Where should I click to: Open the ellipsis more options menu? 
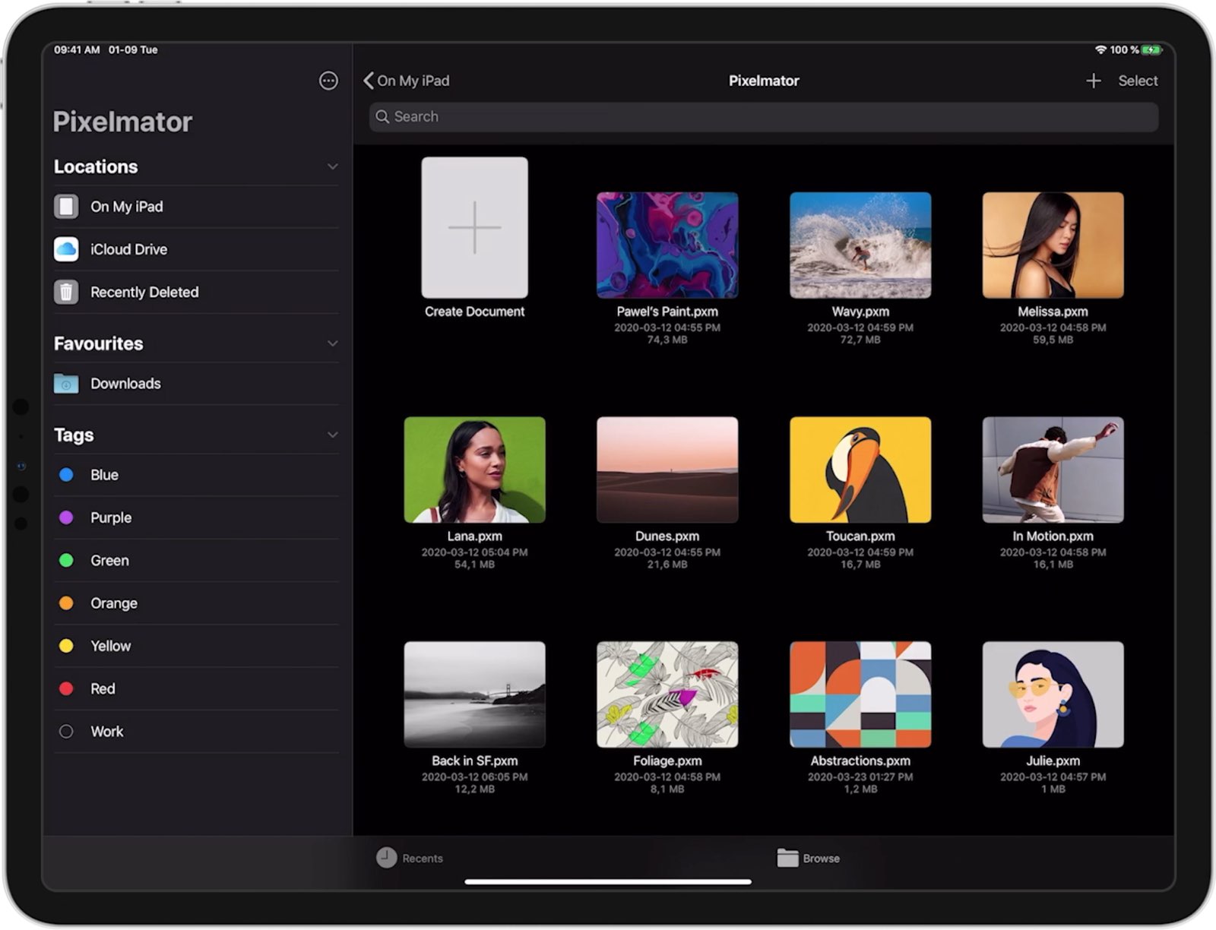pos(328,81)
